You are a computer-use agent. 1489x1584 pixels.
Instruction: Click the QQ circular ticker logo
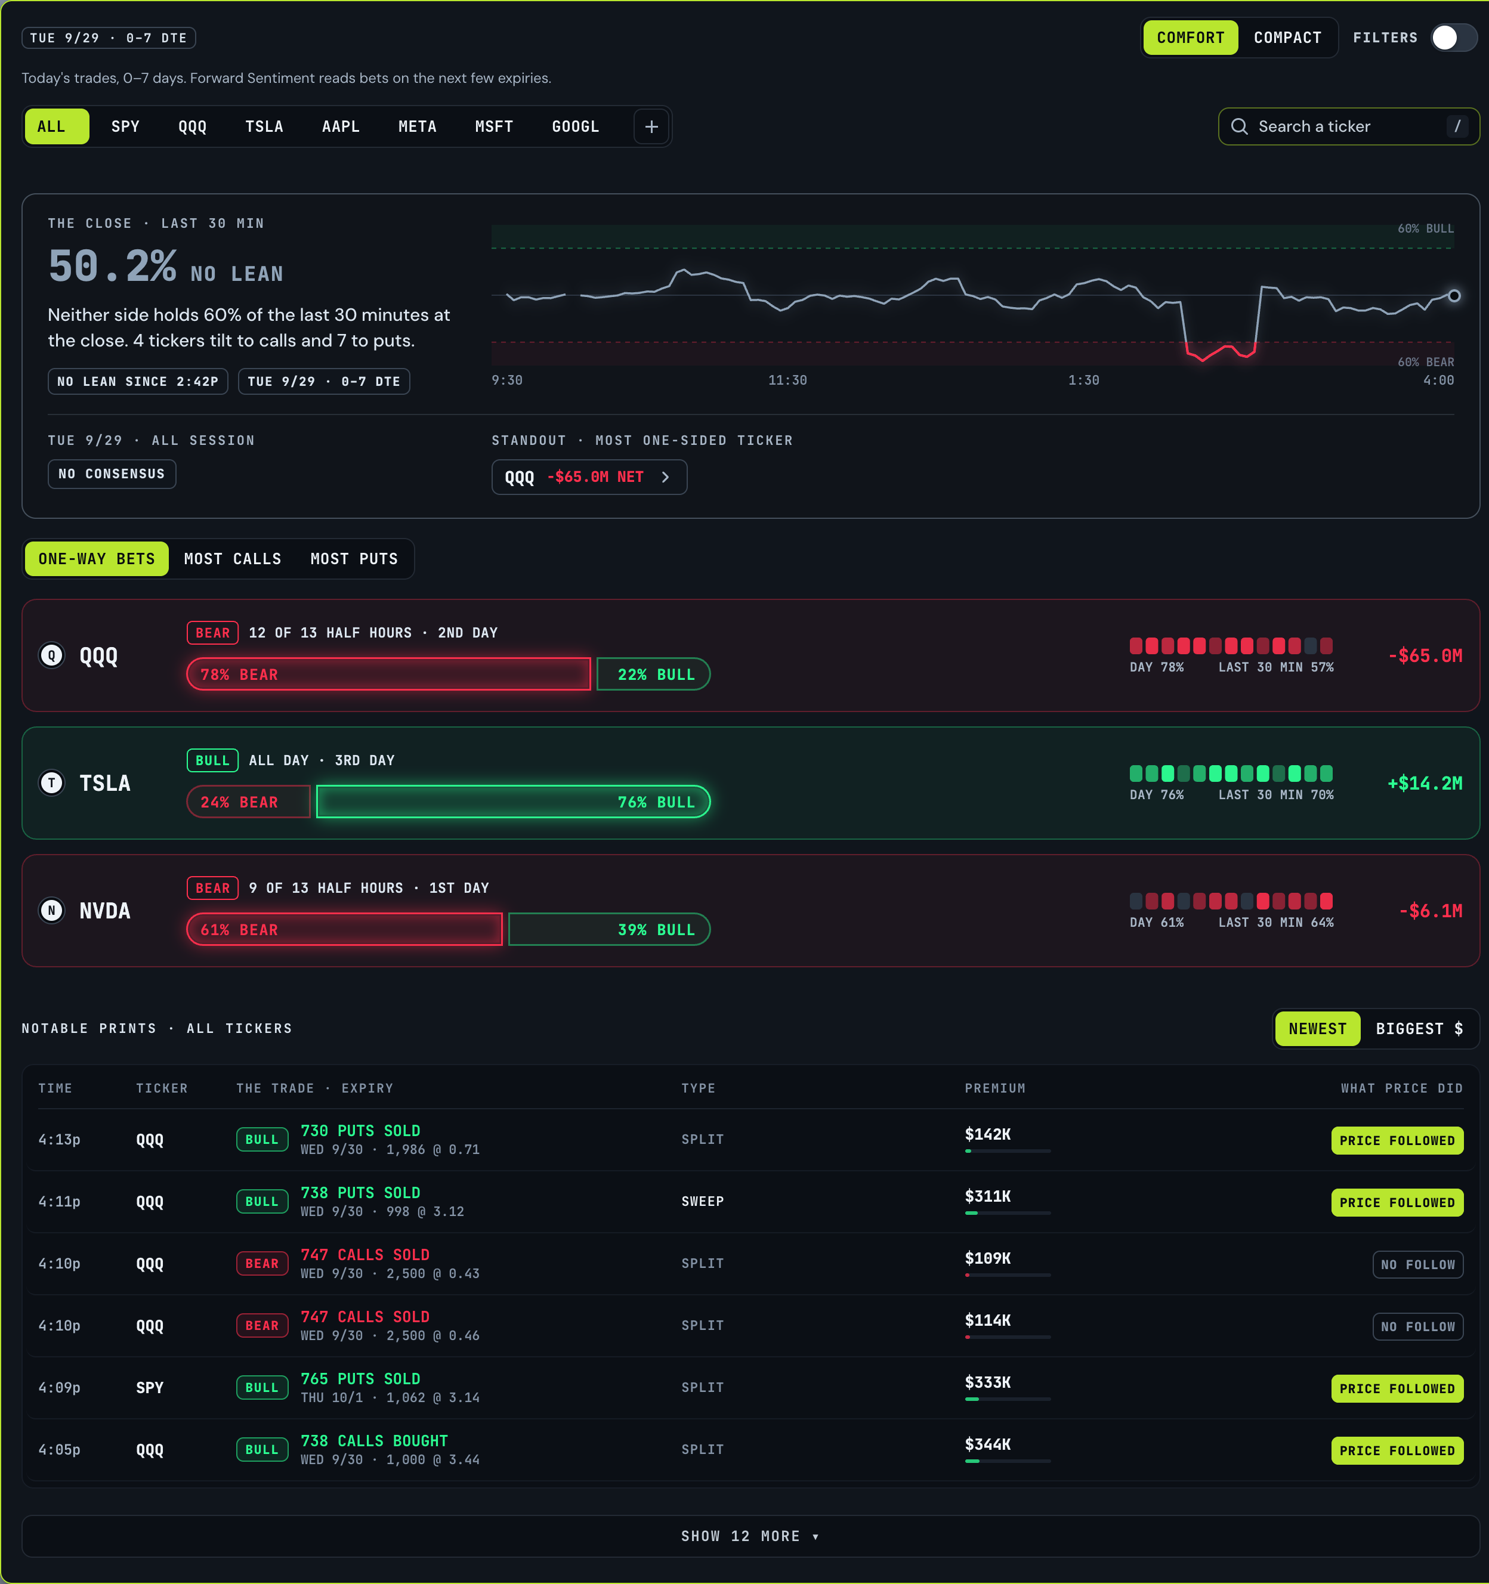coord(52,656)
